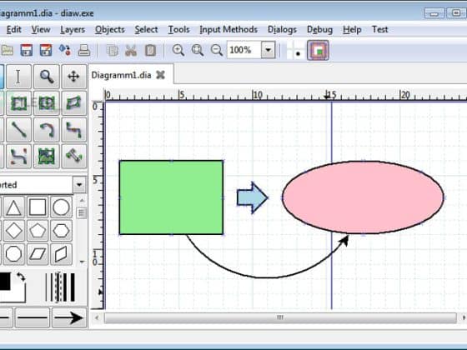This screenshot has height=350, width=467.
Task: Select the Box drawing tool
Action: [18, 103]
